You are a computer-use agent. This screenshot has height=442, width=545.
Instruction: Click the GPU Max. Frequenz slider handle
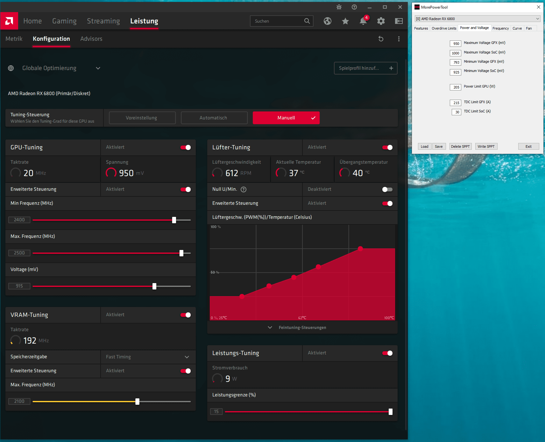(x=181, y=253)
